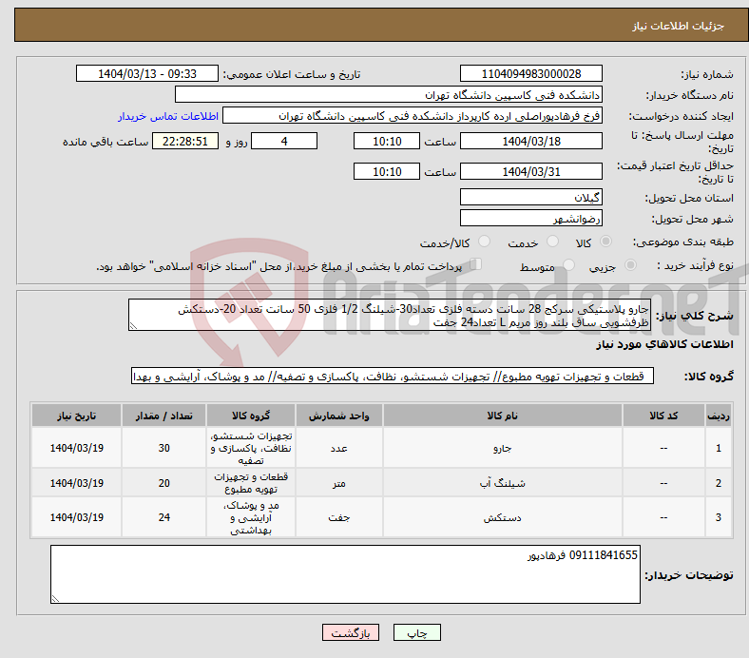The image size is (749, 658).
Task: Click the تعداد / مقدار column header
Action: (x=163, y=416)
